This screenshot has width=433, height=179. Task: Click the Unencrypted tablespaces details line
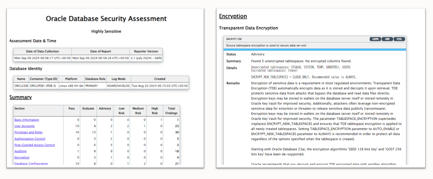[300, 67]
